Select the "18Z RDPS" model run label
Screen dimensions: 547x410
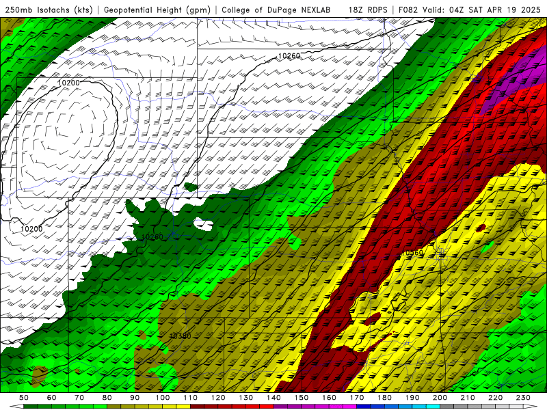[x=368, y=10]
